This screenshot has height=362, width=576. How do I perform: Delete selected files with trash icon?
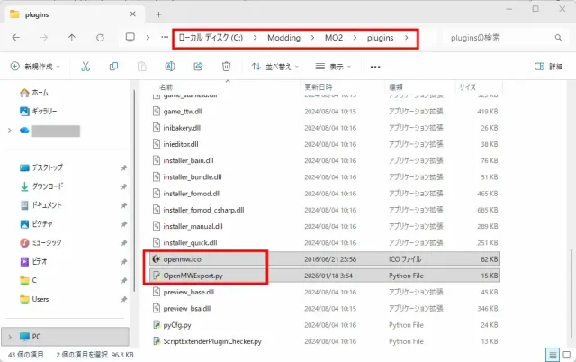point(226,67)
